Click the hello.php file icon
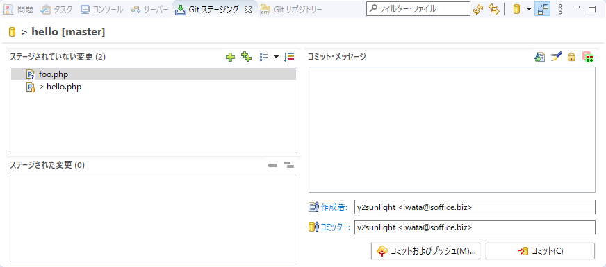The image size is (606, 267). (x=31, y=87)
